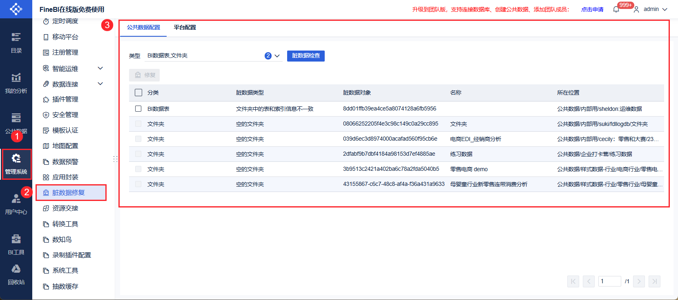Click the 安全管理 shield icon
Viewport: 678px width, 300px height.
46,115
